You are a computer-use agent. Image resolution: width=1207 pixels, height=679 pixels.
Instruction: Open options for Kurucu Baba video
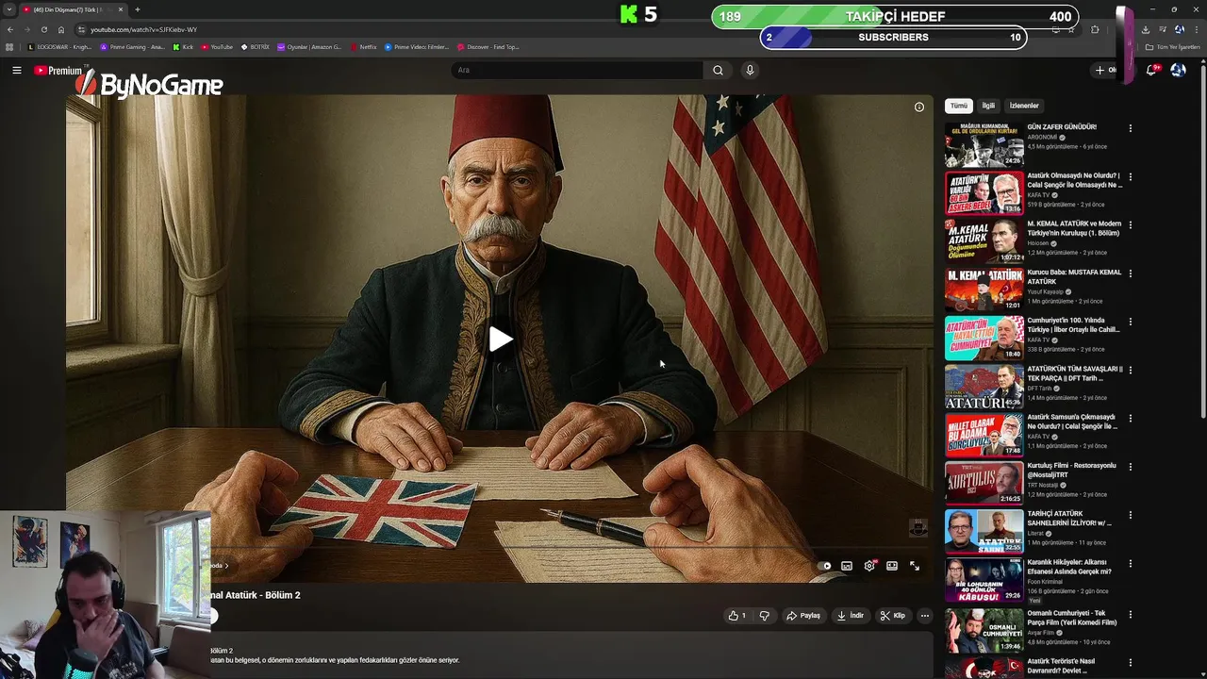tap(1130, 273)
